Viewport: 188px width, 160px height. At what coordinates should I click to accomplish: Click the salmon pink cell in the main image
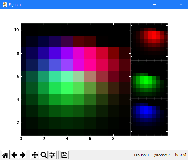pyautogui.click(x=90, y=76)
